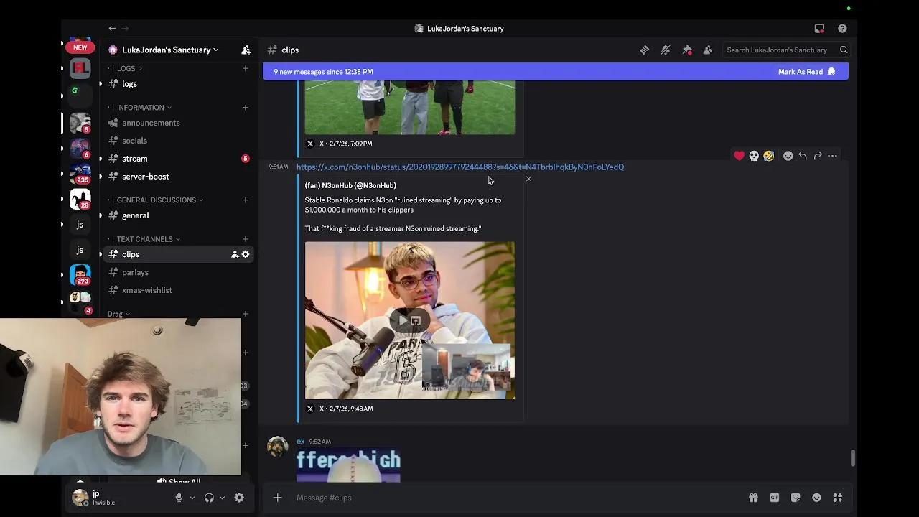This screenshot has height=517, width=919.
Task: Open the x.com n3onhub status link
Action: (x=460, y=167)
